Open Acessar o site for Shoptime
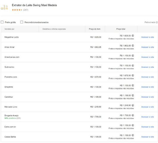The image size is (158, 143). (x=148, y=87)
